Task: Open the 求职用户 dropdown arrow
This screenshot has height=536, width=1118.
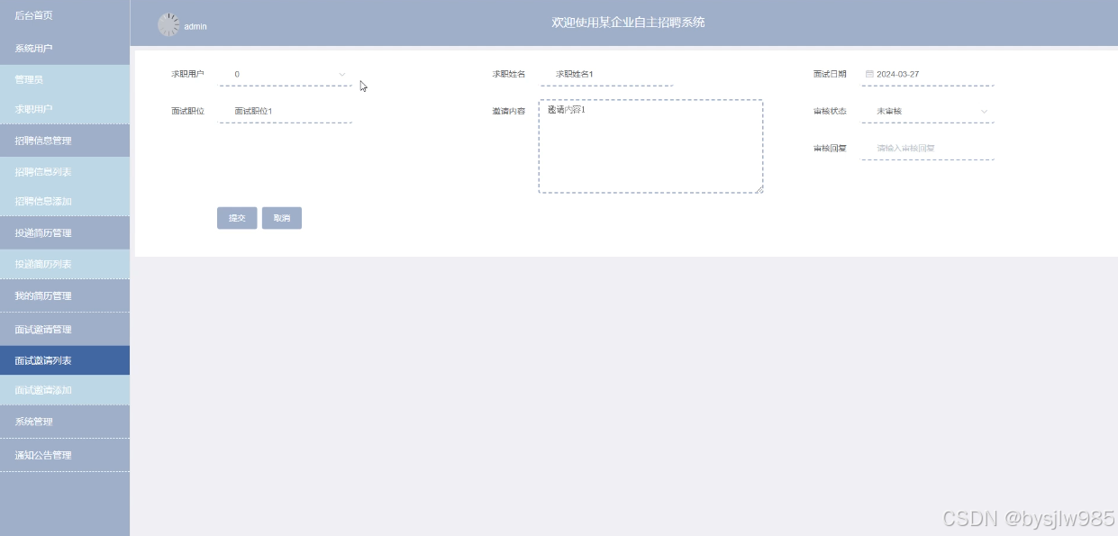Action: point(342,74)
